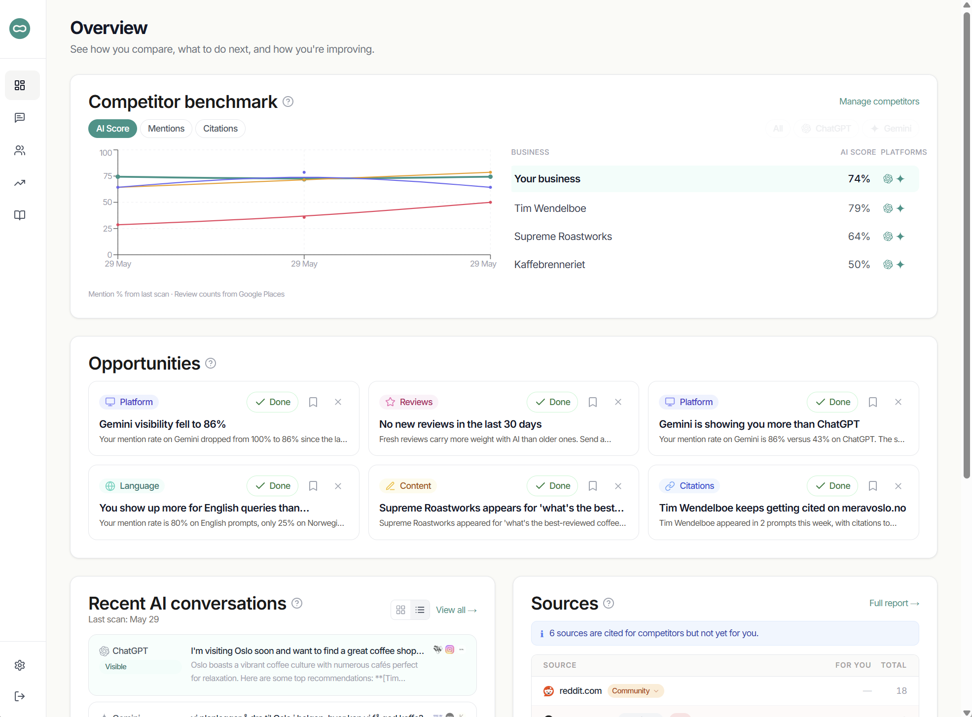Select the Supreme Roastworks competitor row
Screen dimensions: 972x717
pos(715,237)
